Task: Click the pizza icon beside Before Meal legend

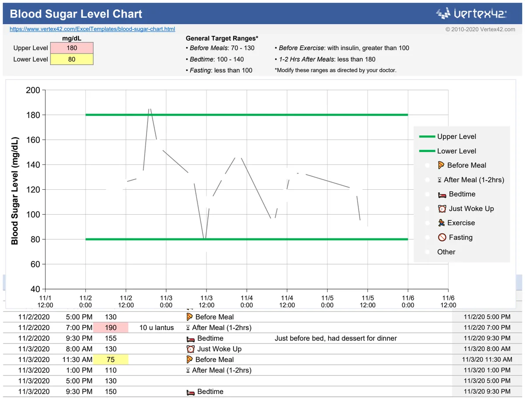Action: coord(441,165)
